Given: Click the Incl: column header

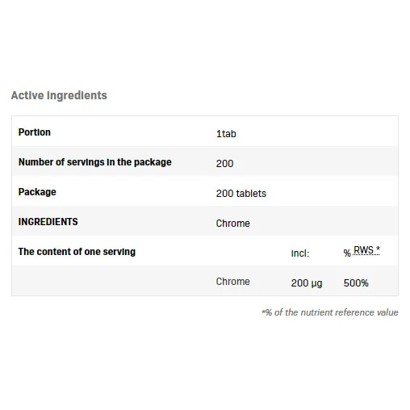Looking at the screenshot, I should click(300, 253).
